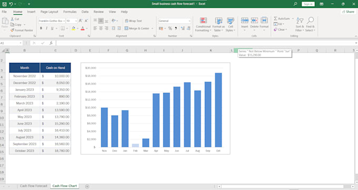Decrease font size with the smaller A
This screenshot has height=190, width=358.
pyautogui.click(x=86, y=21)
